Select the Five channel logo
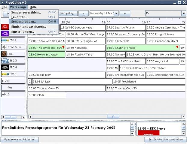The image size is (187, 144). tap(4, 54)
